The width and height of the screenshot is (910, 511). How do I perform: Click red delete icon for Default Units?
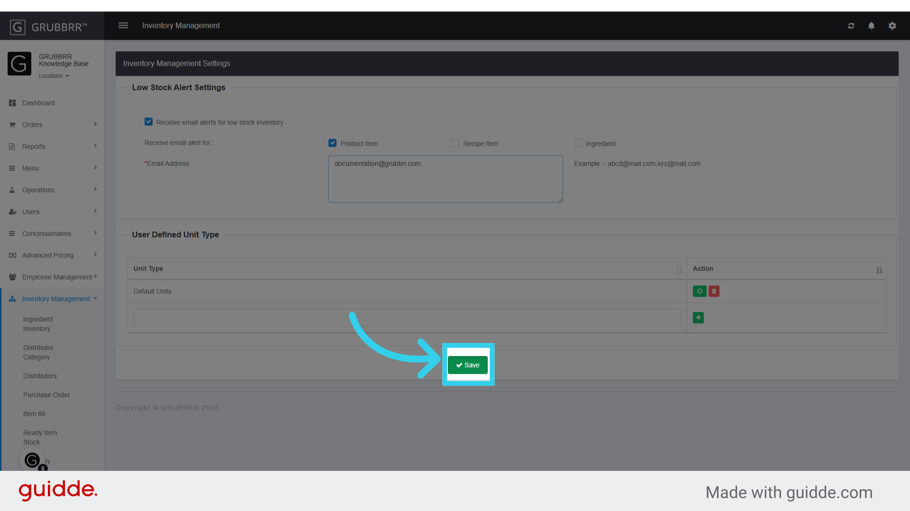click(714, 291)
